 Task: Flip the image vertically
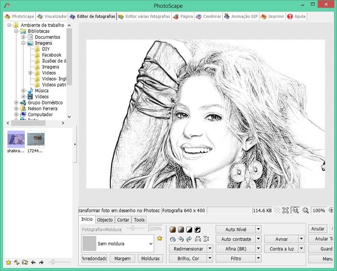[206, 239]
